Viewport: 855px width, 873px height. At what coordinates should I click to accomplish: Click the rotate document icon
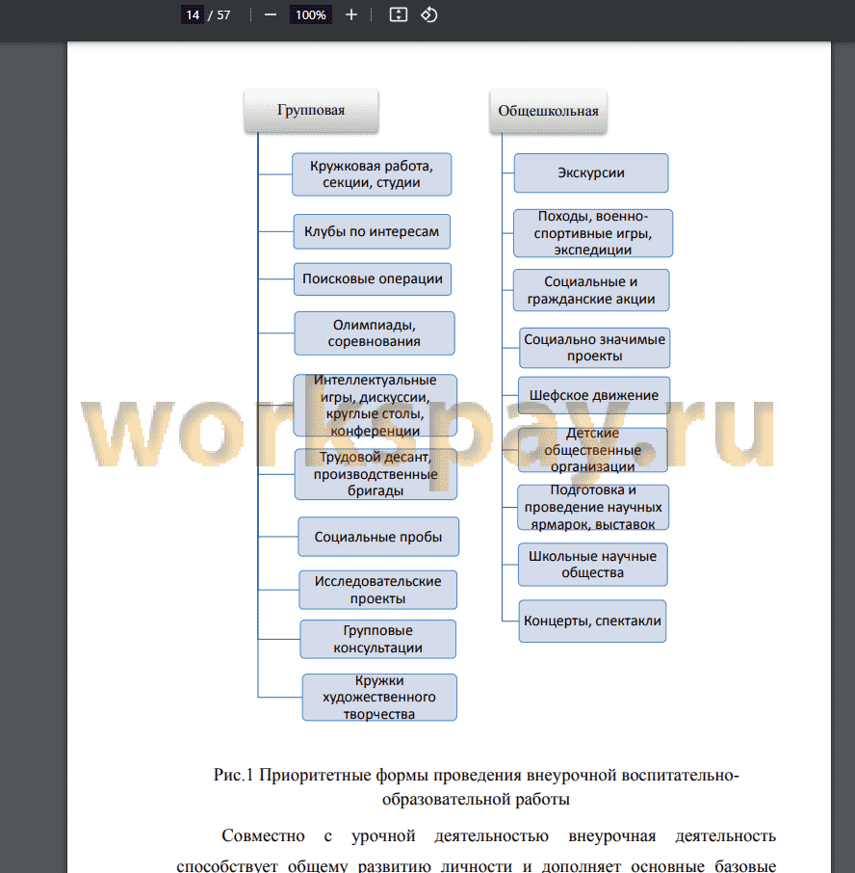click(428, 15)
